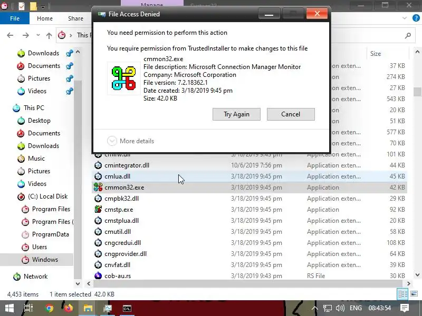422x316 pixels.
Task: Go forward with the Forward arrow
Action: pos(25,35)
